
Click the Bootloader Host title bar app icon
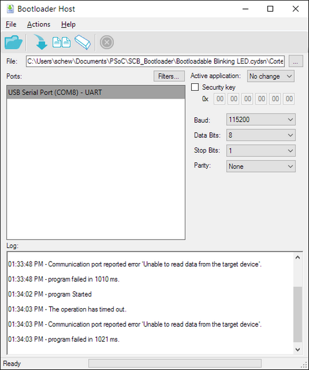(x=10, y=9)
